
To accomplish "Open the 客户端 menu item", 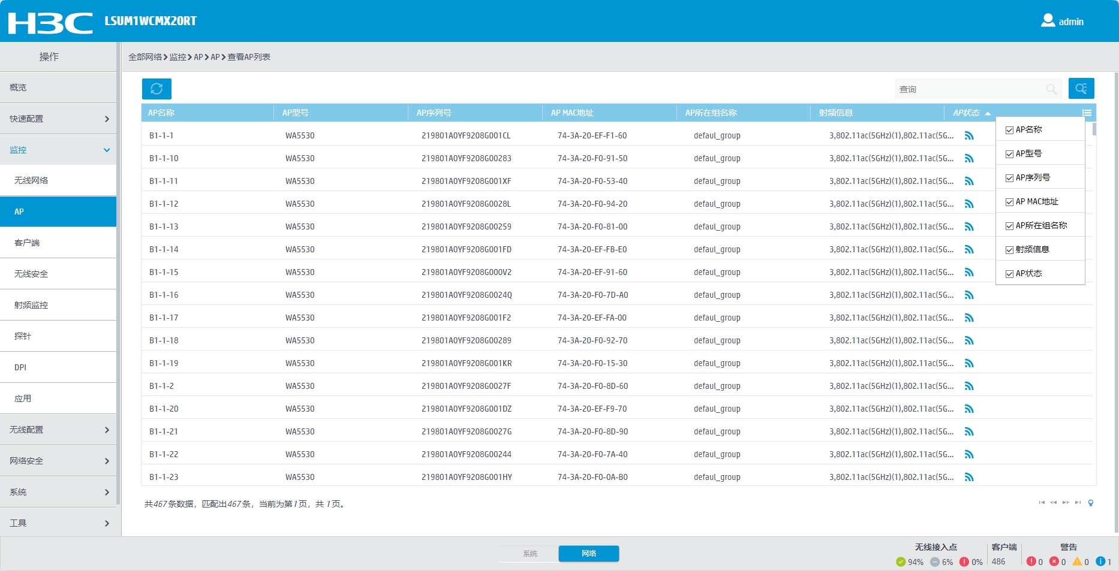I will coord(28,243).
